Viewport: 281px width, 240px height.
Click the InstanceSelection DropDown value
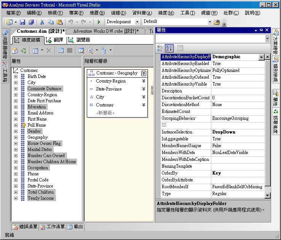[238, 132]
